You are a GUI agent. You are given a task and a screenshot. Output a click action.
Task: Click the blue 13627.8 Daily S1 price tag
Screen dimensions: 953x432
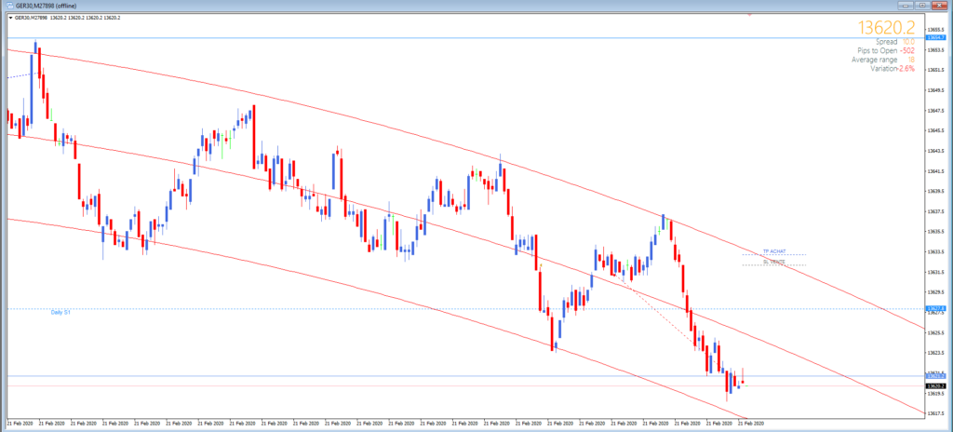pyautogui.click(x=934, y=309)
